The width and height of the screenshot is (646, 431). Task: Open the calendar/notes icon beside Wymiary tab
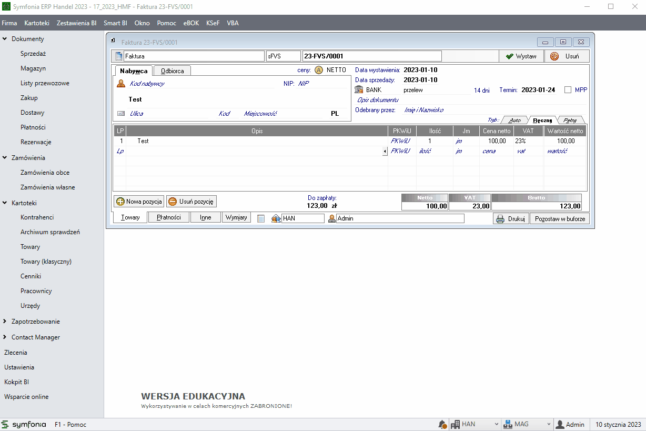point(261,218)
